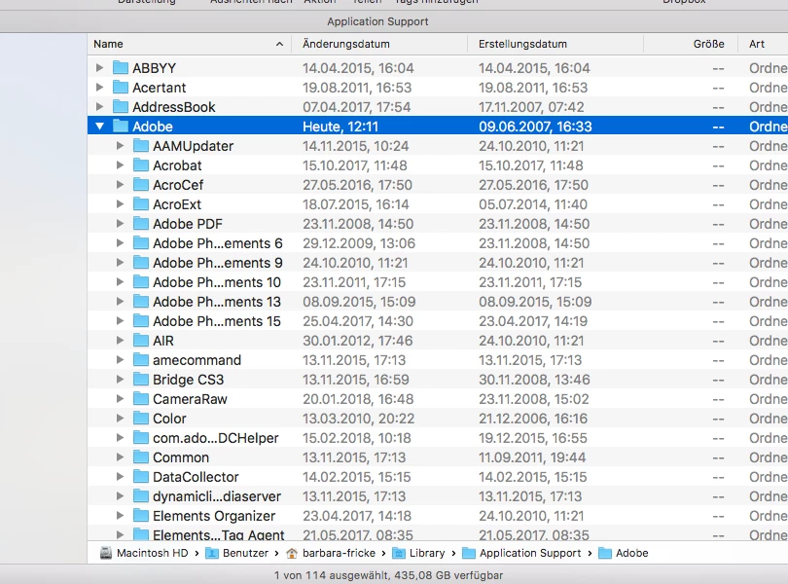Click creation date 09.06.2007, 16:33
This screenshot has height=584, width=788.
[535, 127]
